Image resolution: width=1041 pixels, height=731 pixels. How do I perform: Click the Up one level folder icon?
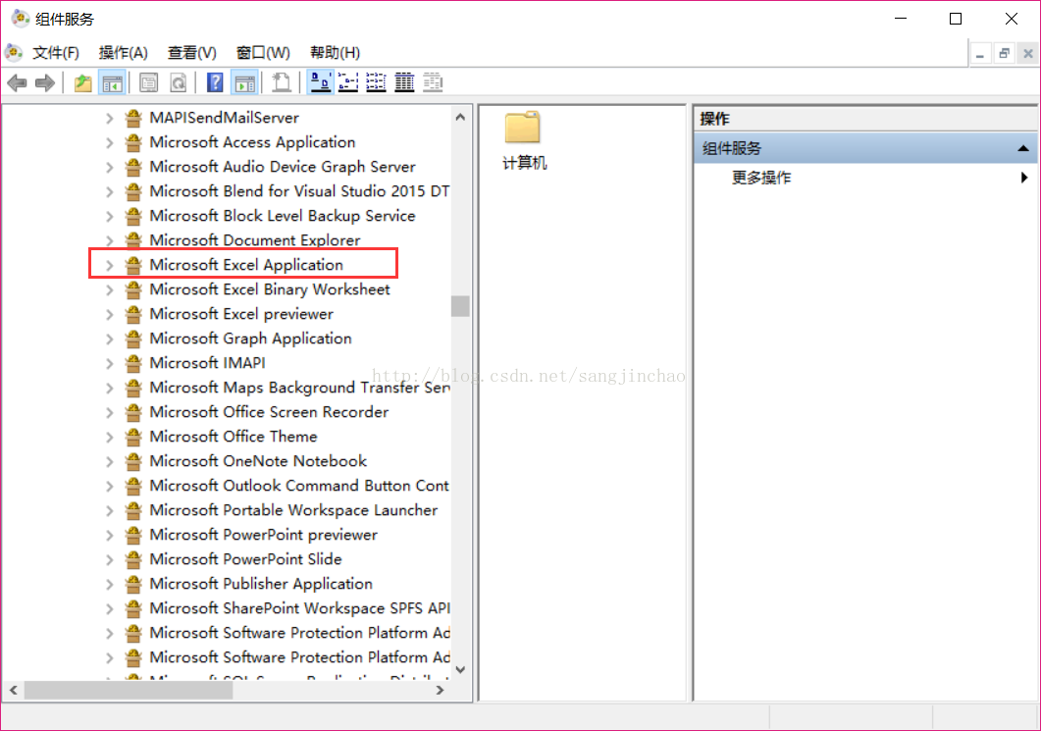pyautogui.click(x=83, y=82)
